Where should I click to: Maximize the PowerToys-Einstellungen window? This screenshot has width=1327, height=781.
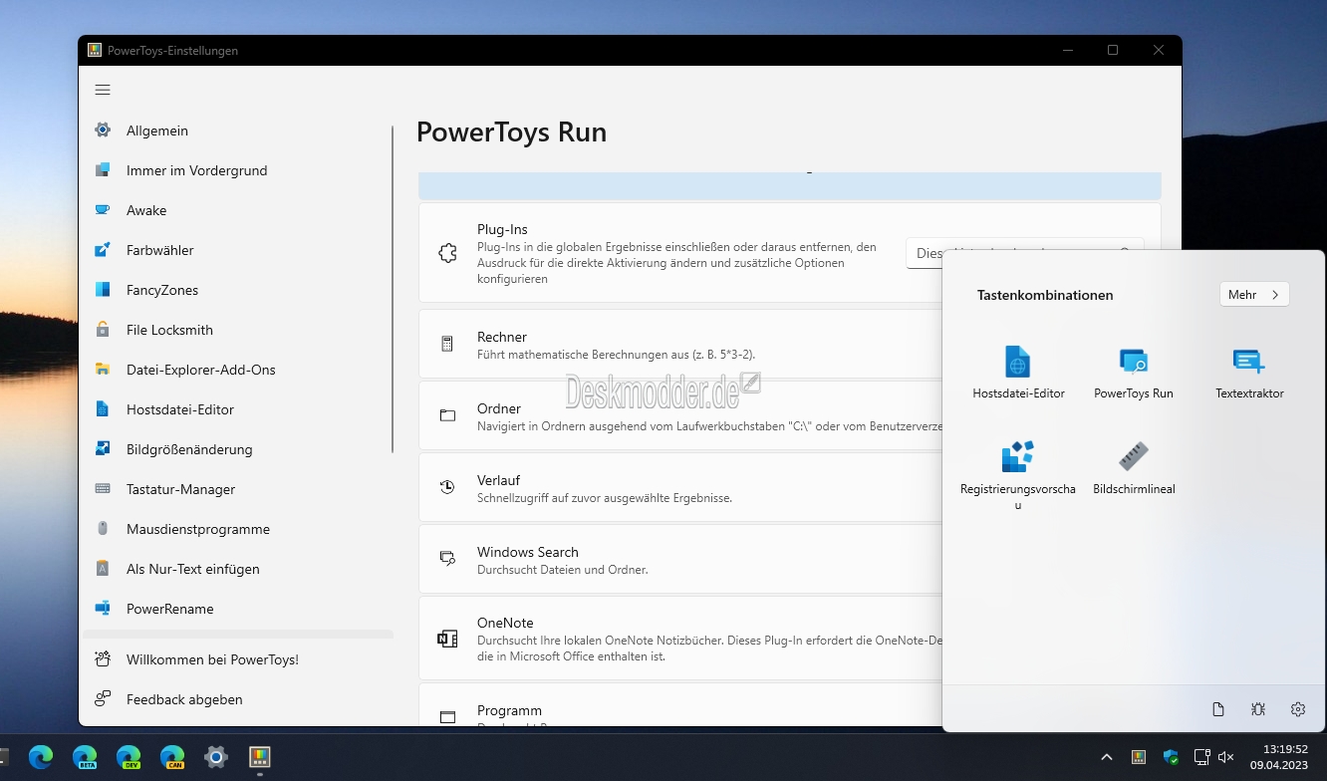pos(1113,50)
